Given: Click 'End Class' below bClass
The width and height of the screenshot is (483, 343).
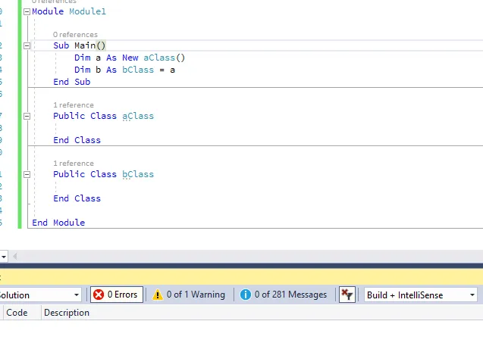Looking at the screenshot, I should 77,198.
